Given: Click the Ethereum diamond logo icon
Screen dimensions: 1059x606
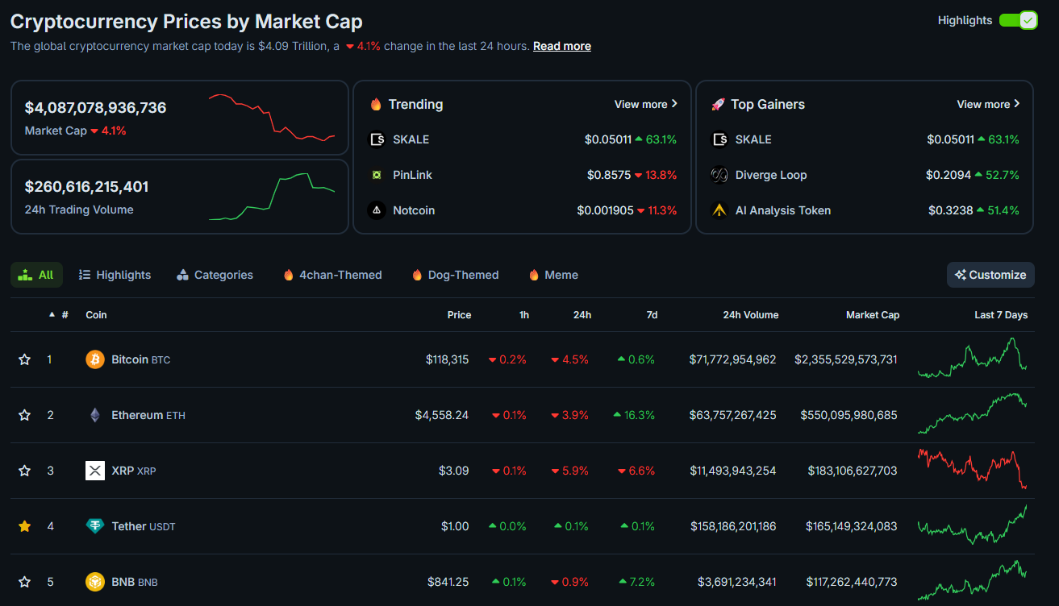Looking at the screenshot, I should tap(95, 415).
